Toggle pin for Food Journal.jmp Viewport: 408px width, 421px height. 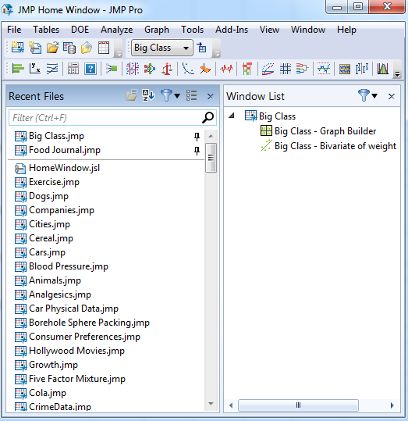[197, 151]
